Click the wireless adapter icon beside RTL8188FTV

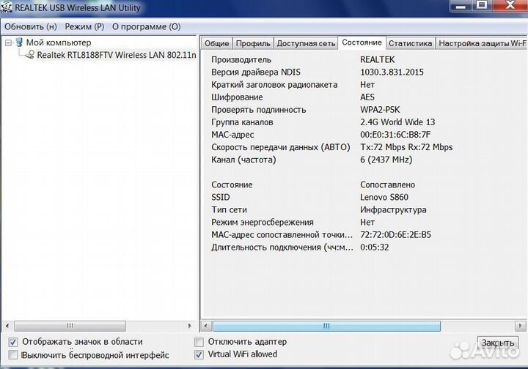30,54
